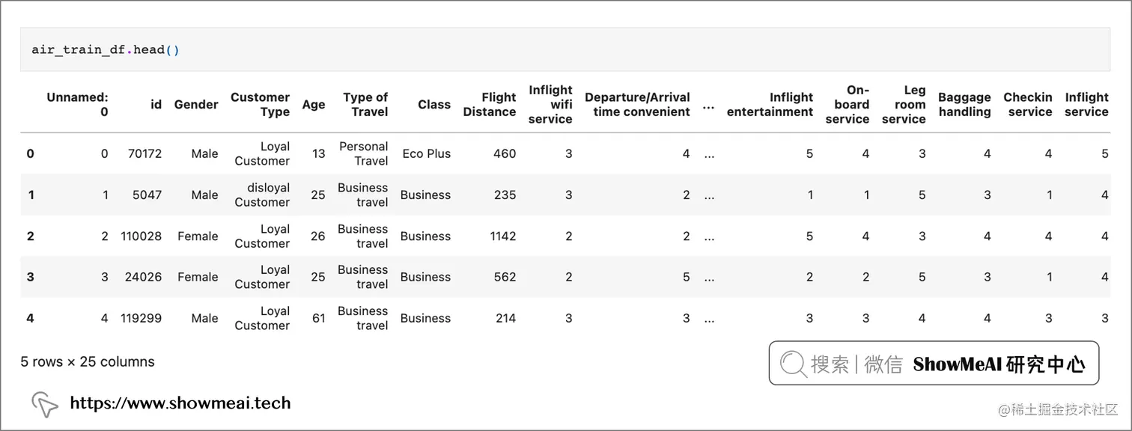Click the cursor arrow icon beside the URL

click(45, 404)
